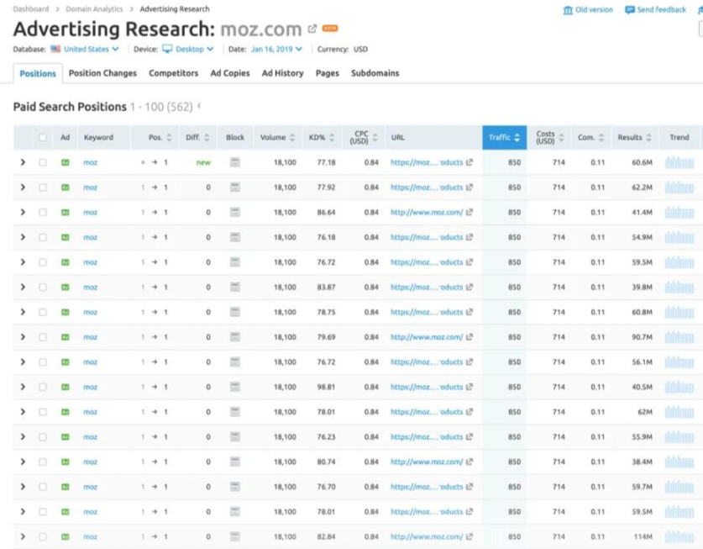Open the external URL icon in the 90.7M results row

coord(470,337)
